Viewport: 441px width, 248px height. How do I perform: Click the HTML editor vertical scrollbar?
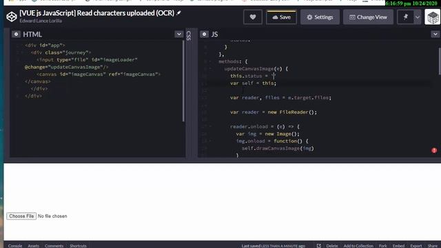point(183,81)
